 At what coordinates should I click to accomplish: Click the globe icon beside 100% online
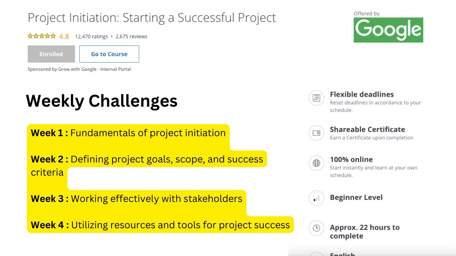point(316,163)
